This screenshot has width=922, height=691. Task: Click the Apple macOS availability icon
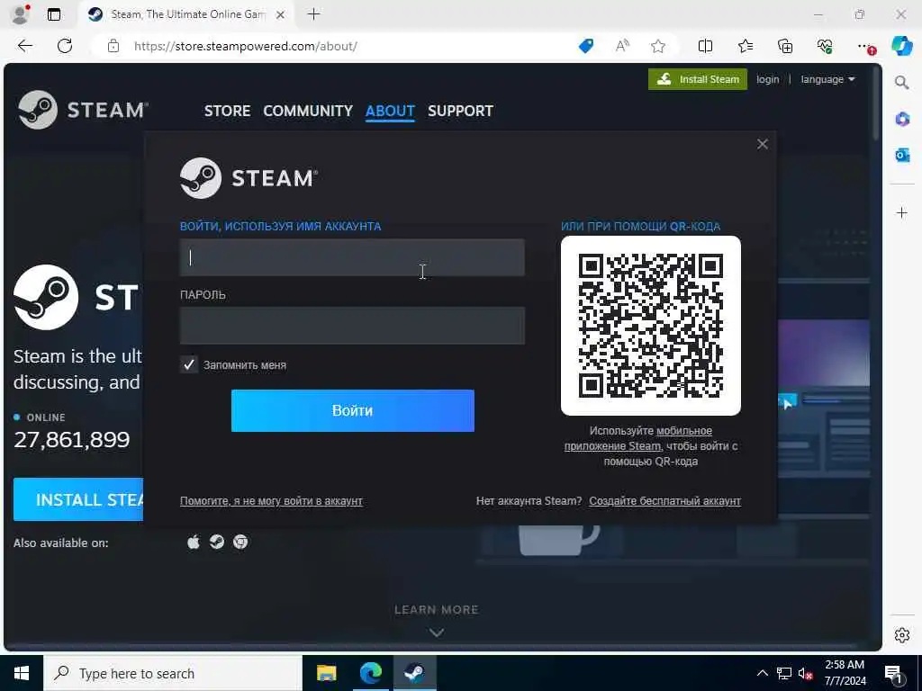click(194, 542)
